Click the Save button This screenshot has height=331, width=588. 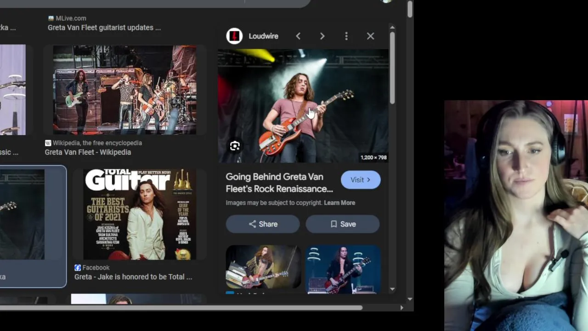(343, 224)
